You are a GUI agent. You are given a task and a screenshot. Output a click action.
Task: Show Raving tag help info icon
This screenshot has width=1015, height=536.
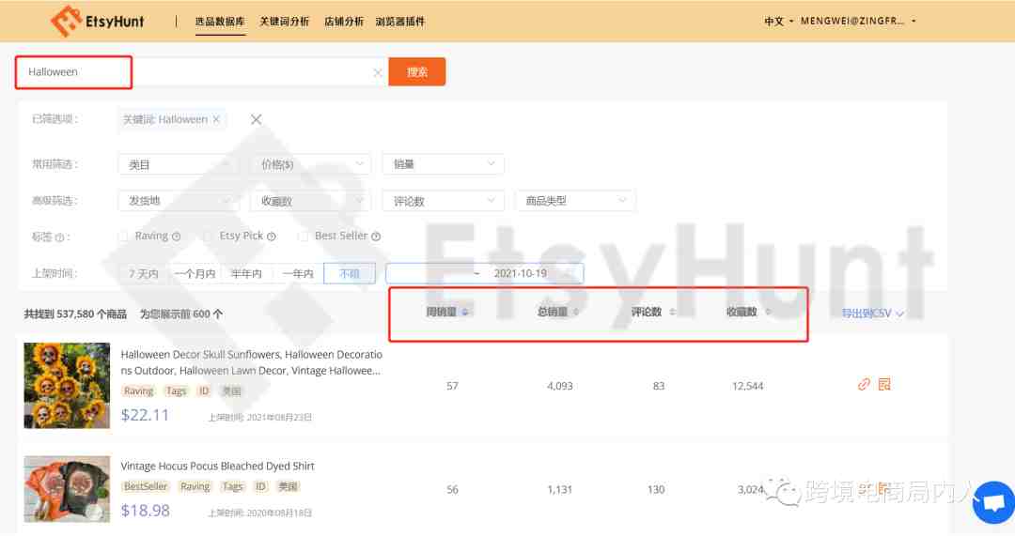coord(176,237)
